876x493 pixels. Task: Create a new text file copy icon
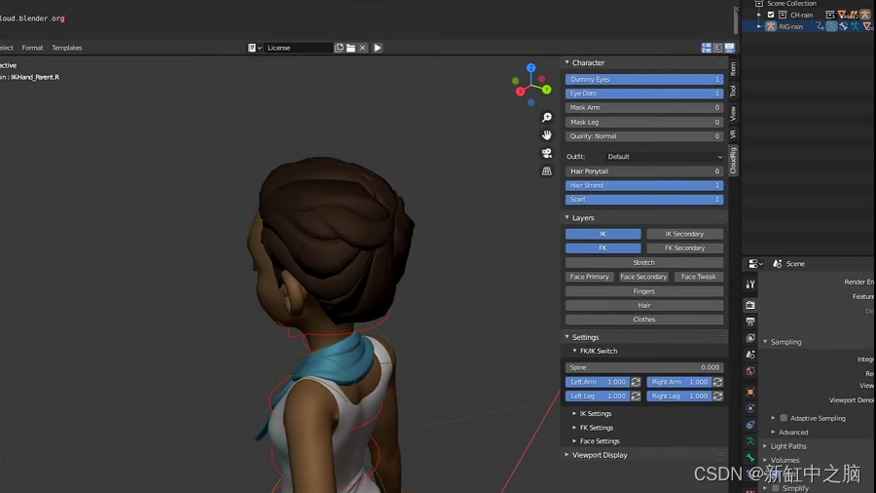click(x=339, y=48)
